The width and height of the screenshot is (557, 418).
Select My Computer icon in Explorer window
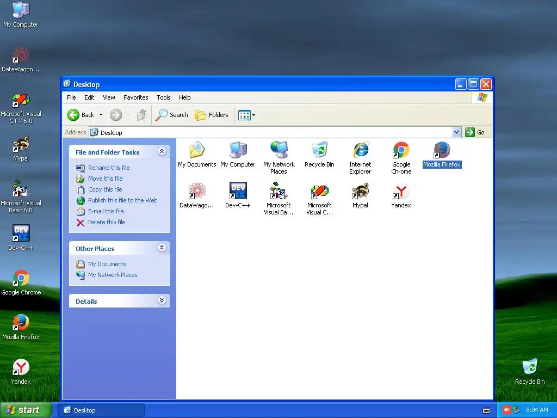[238, 155]
